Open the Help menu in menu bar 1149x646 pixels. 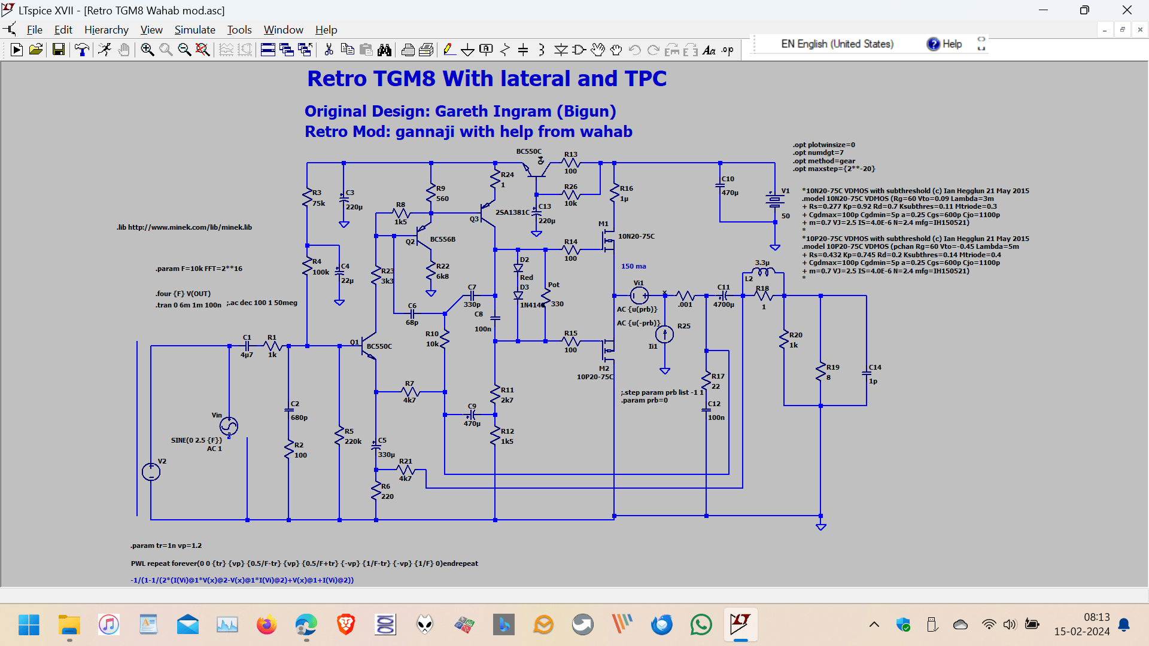[x=326, y=30]
